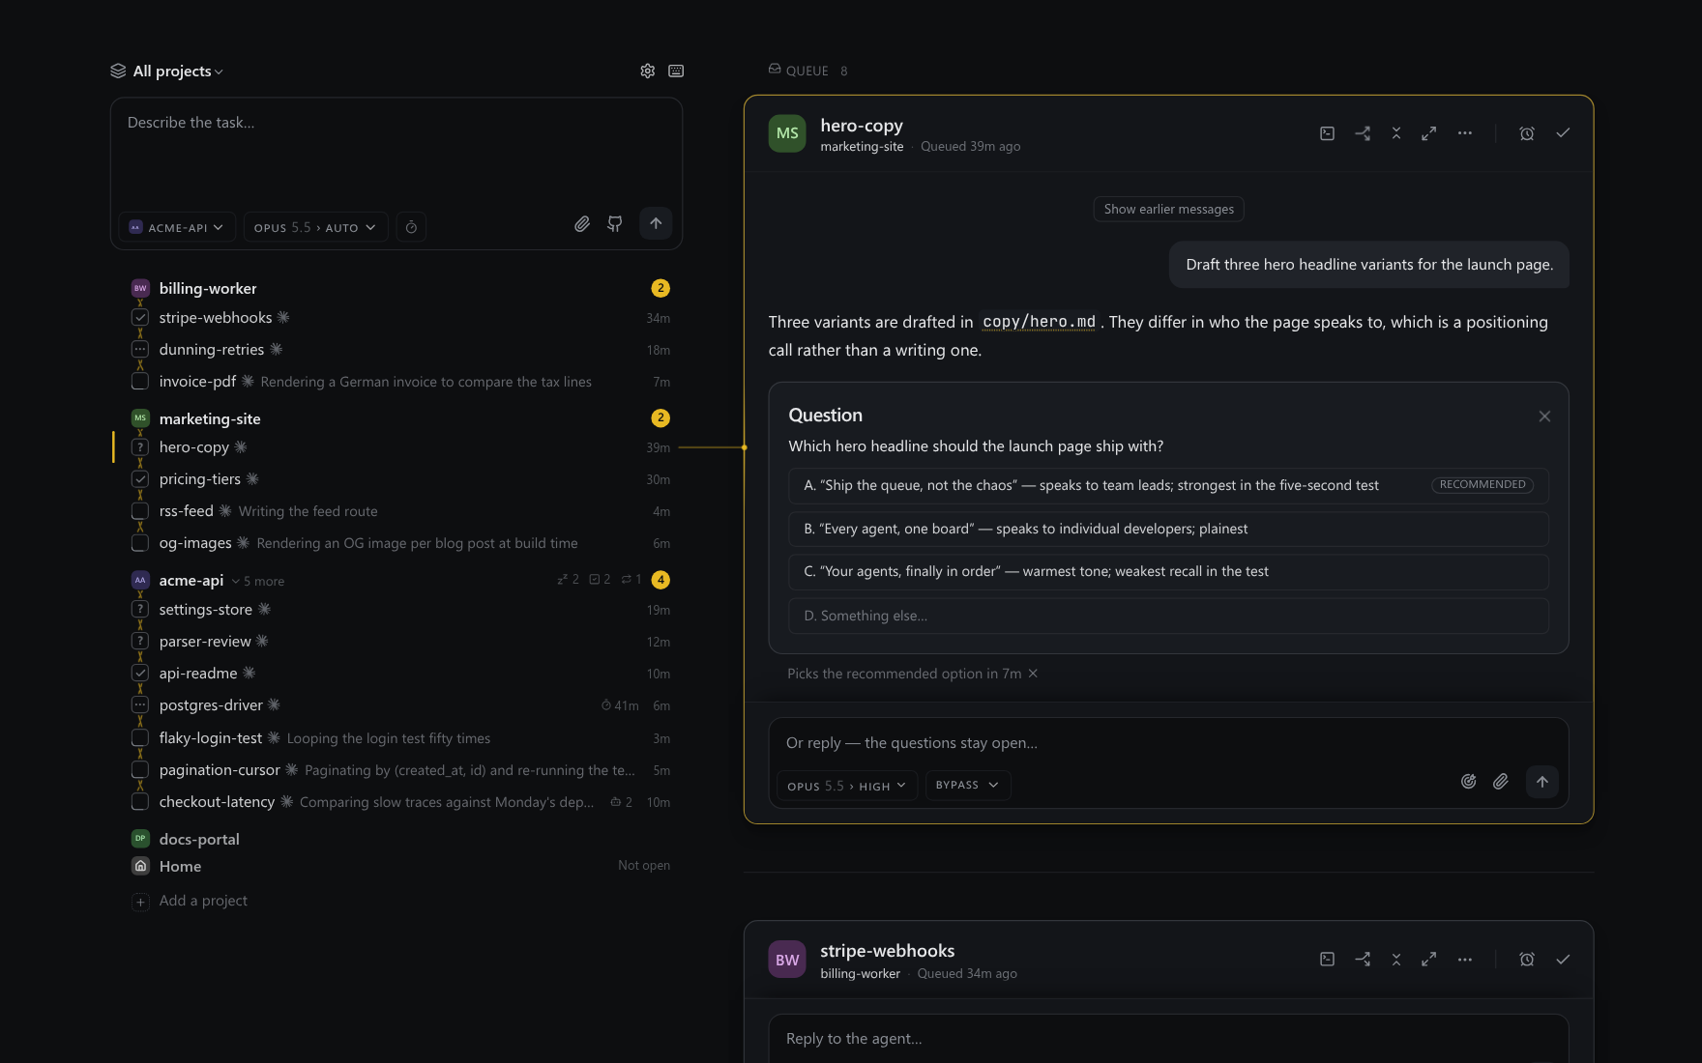This screenshot has height=1063, width=1702.
Task: Open the timer icon in the task box
Action: 411,227
